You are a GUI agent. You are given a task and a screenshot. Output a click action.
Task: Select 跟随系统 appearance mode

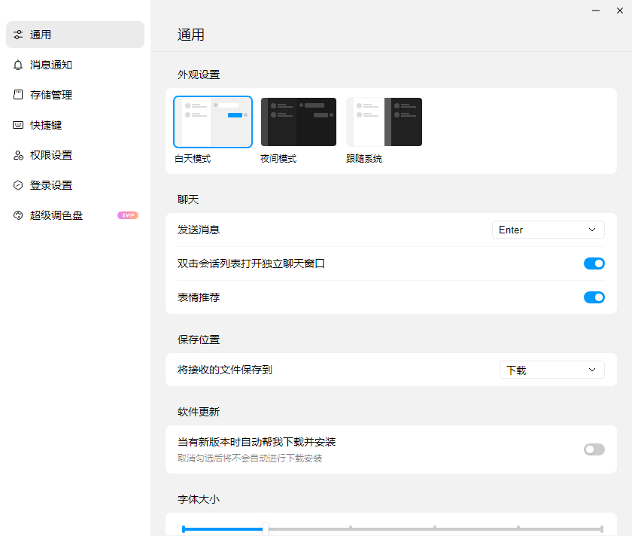pyautogui.click(x=384, y=121)
